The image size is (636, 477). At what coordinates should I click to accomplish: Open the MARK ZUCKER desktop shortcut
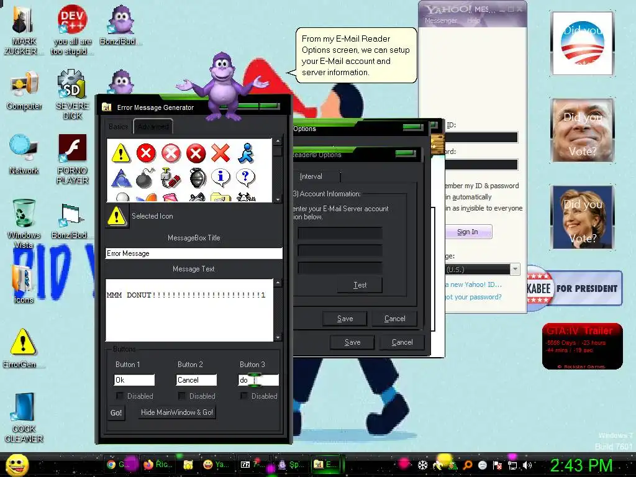pyautogui.click(x=23, y=30)
